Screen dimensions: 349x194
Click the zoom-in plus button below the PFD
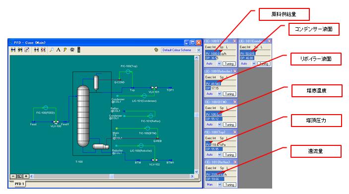click(x=26, y=176)
